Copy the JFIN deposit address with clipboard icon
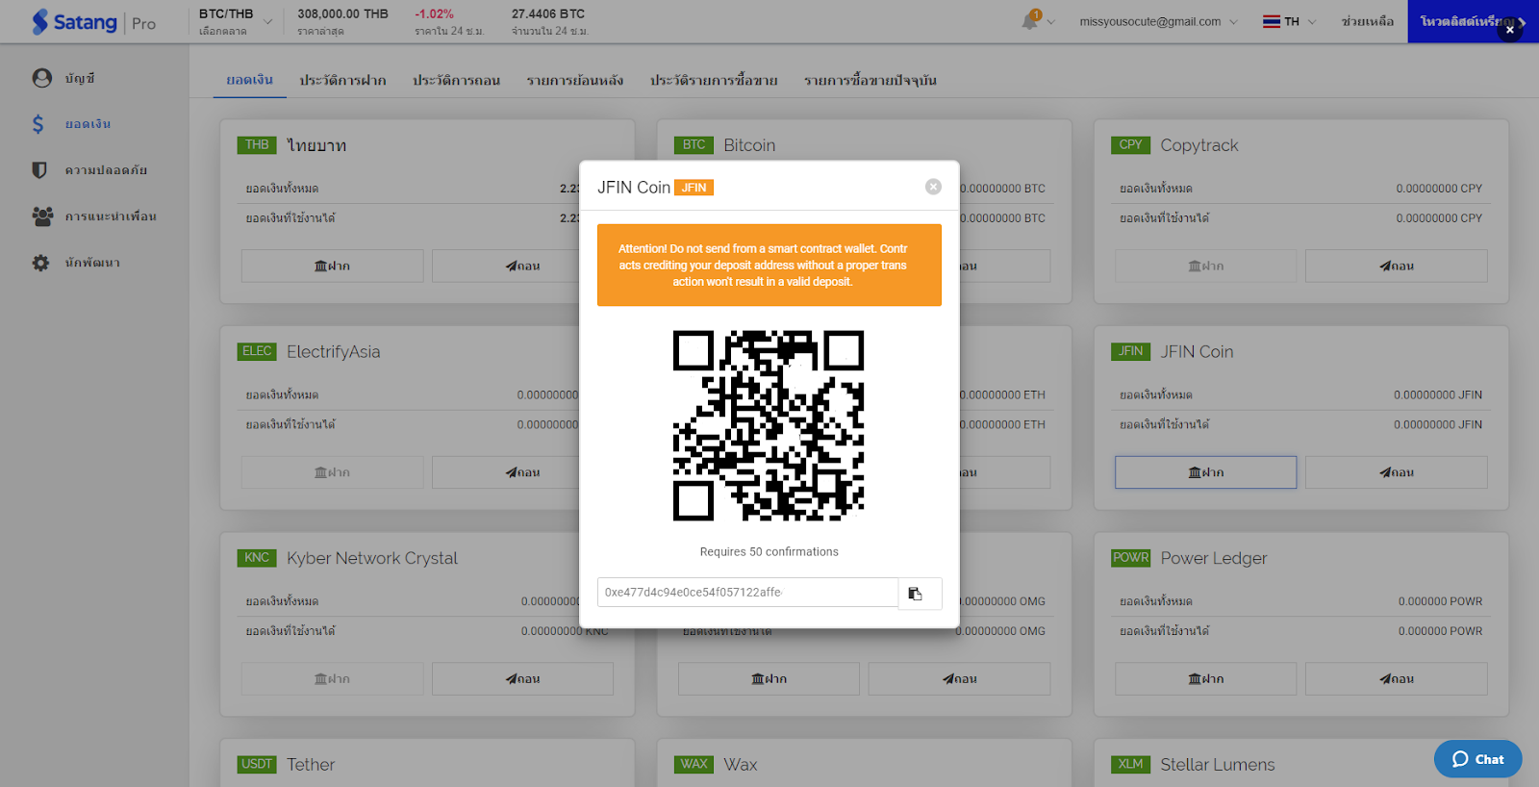 click(x=920, y=593)
